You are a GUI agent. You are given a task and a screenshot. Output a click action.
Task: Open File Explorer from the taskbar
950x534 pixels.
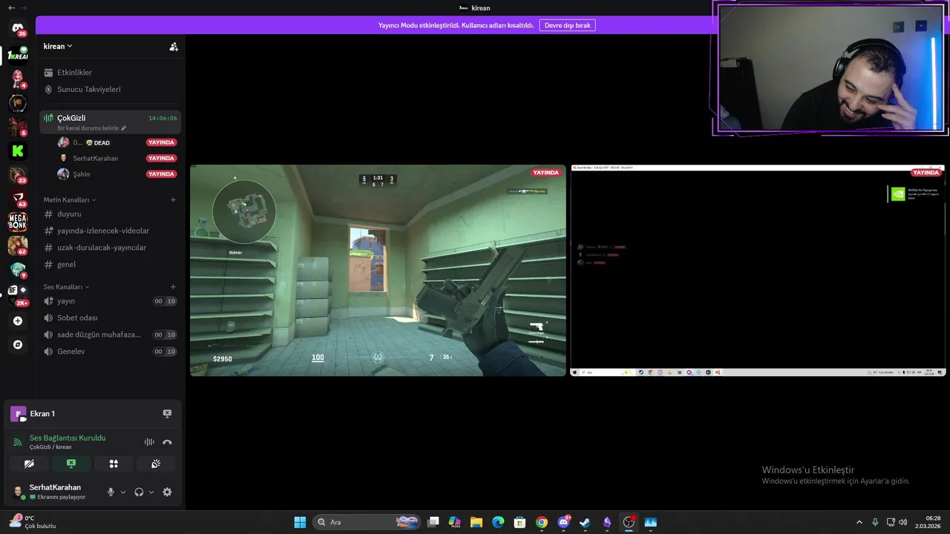pos(476,522)
